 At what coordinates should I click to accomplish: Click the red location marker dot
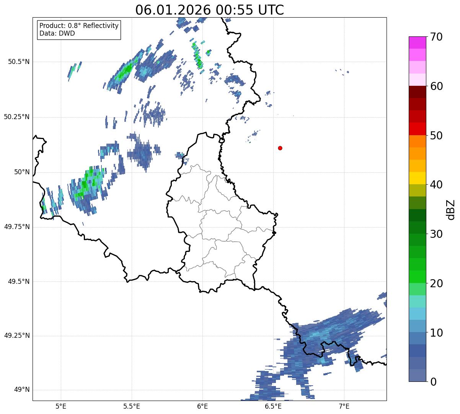280,148
